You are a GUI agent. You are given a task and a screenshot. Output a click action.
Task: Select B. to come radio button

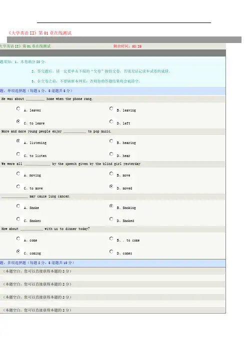[111, 238]
